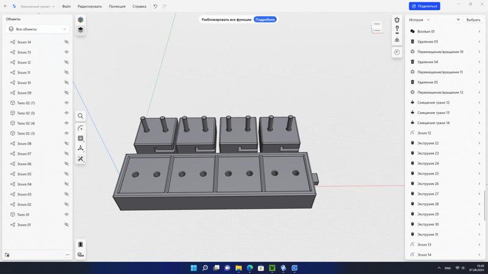This screenshot has height=274, width=488.
Task: Open the Справка menu
Action: tap(139, 6)
